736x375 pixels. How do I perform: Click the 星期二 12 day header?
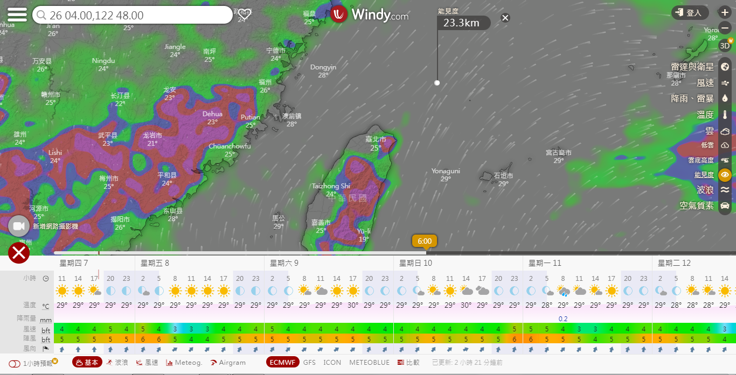[x=674, y=263]
